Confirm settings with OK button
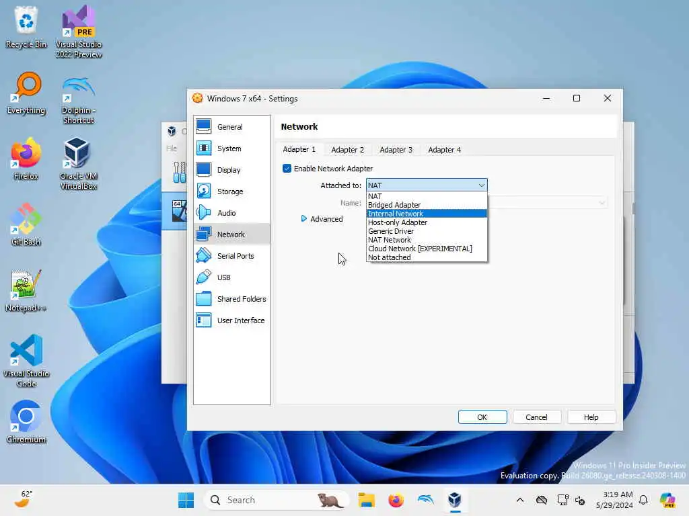Screen dimensions: 689x516 (482, 417)
